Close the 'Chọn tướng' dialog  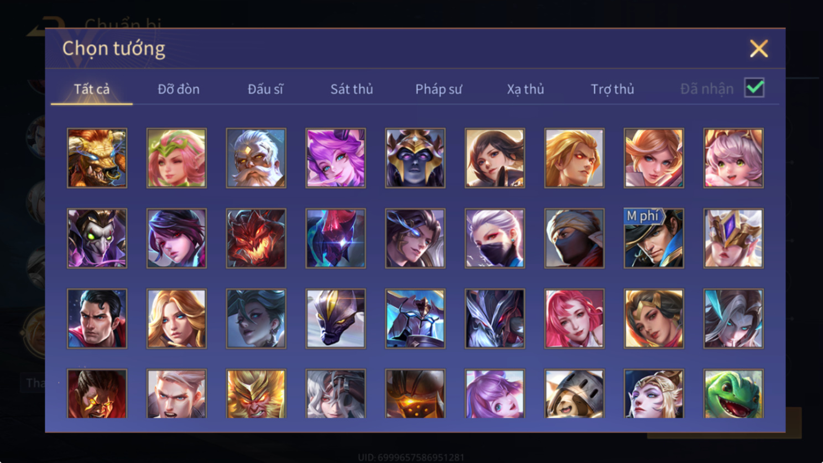click(x=759, y=49)
